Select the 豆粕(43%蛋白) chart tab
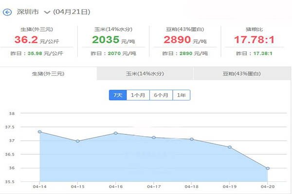This screenshot has width=292, height=194. pos(241,74)
